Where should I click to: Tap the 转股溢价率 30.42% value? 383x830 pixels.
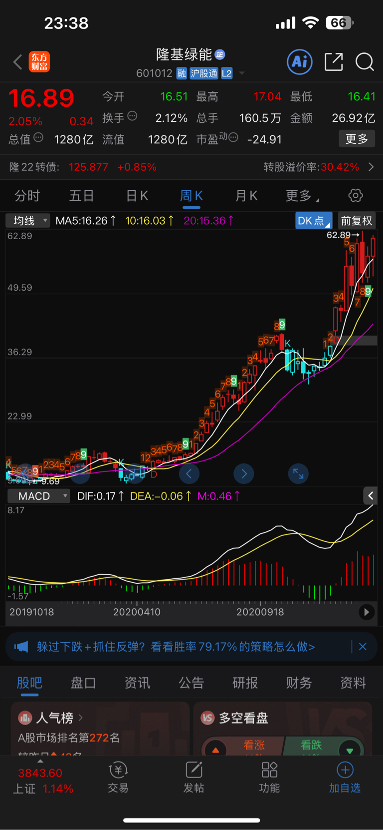pos(340,167)
